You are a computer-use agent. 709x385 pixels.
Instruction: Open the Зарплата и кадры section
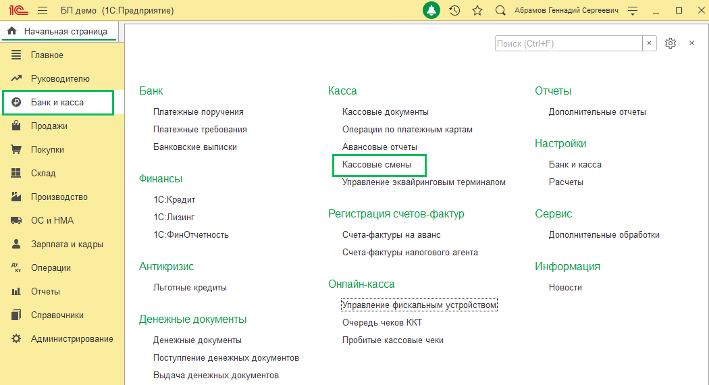(x=67, y=245)
